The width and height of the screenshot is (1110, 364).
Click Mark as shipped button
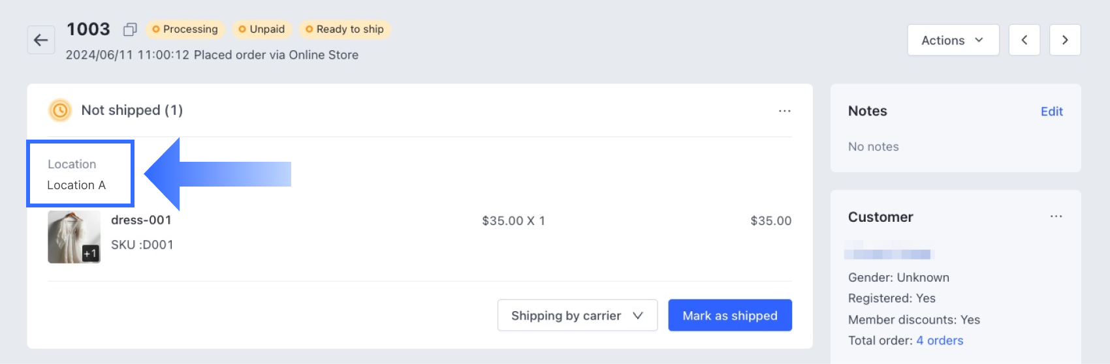(729, 316)
